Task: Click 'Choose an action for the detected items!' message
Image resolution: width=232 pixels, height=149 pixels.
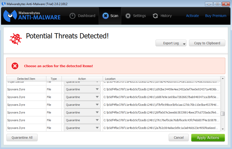Action: [x=58, y=66]
